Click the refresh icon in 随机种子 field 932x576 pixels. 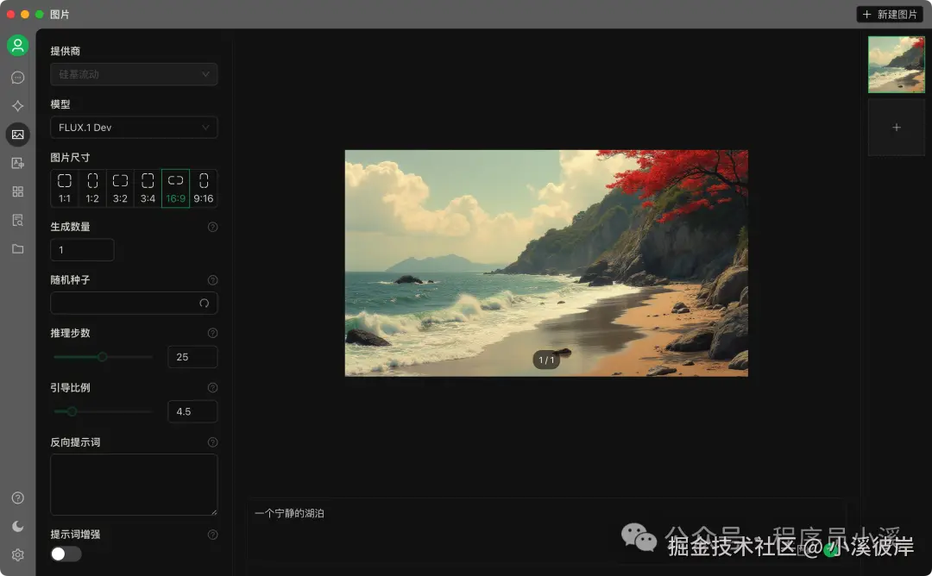pyautogui.click(x=204, y=304)
